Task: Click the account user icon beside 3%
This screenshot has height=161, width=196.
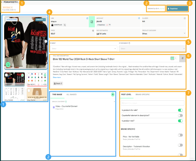Action: pyautogui.click(x=107, y=25)
